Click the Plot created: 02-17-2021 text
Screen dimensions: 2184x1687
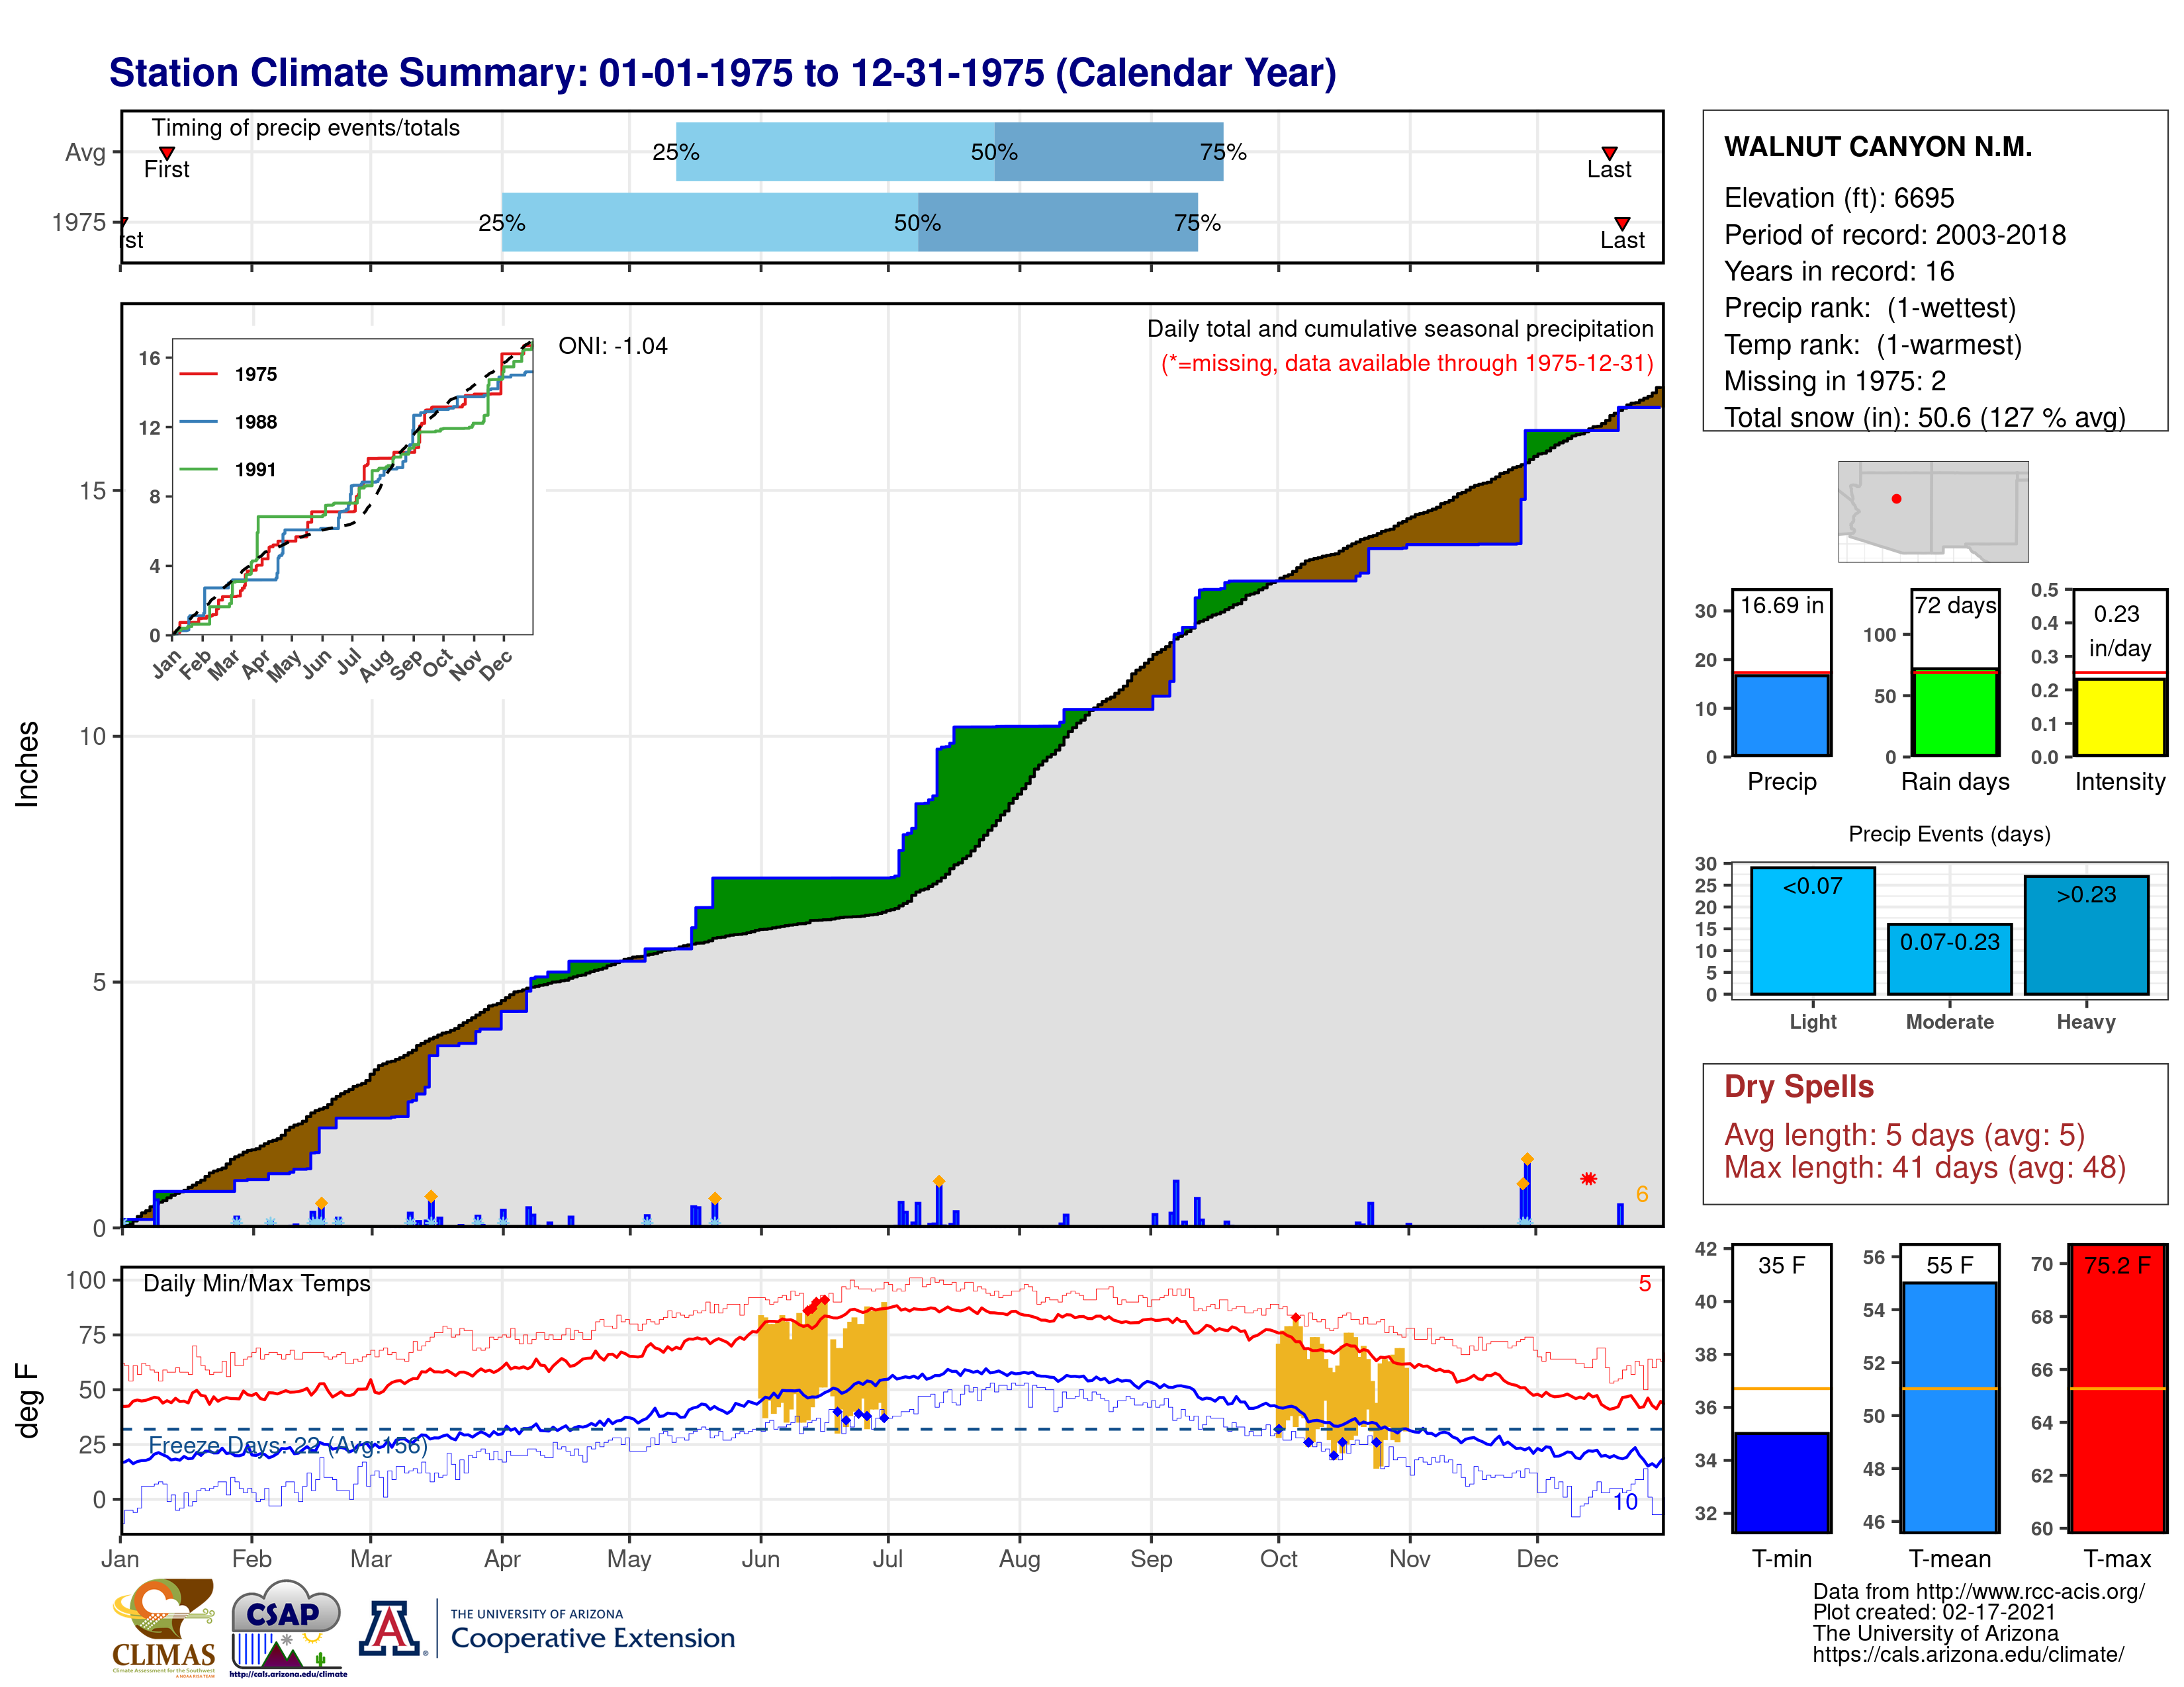1934,1612
